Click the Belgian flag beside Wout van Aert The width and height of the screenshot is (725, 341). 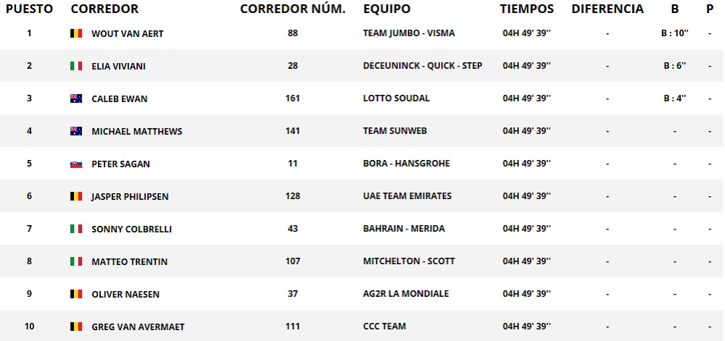[75, 33]
